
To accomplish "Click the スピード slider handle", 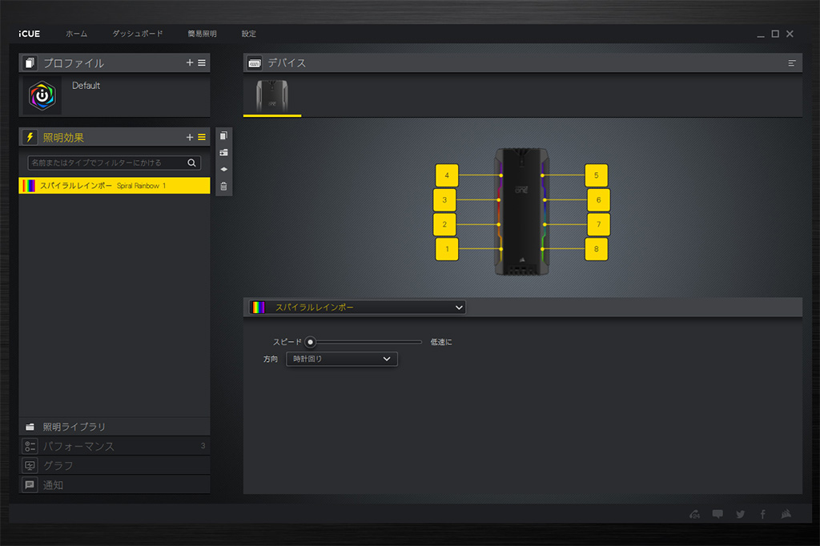I will pyautogui.click(x=310, y=342).
